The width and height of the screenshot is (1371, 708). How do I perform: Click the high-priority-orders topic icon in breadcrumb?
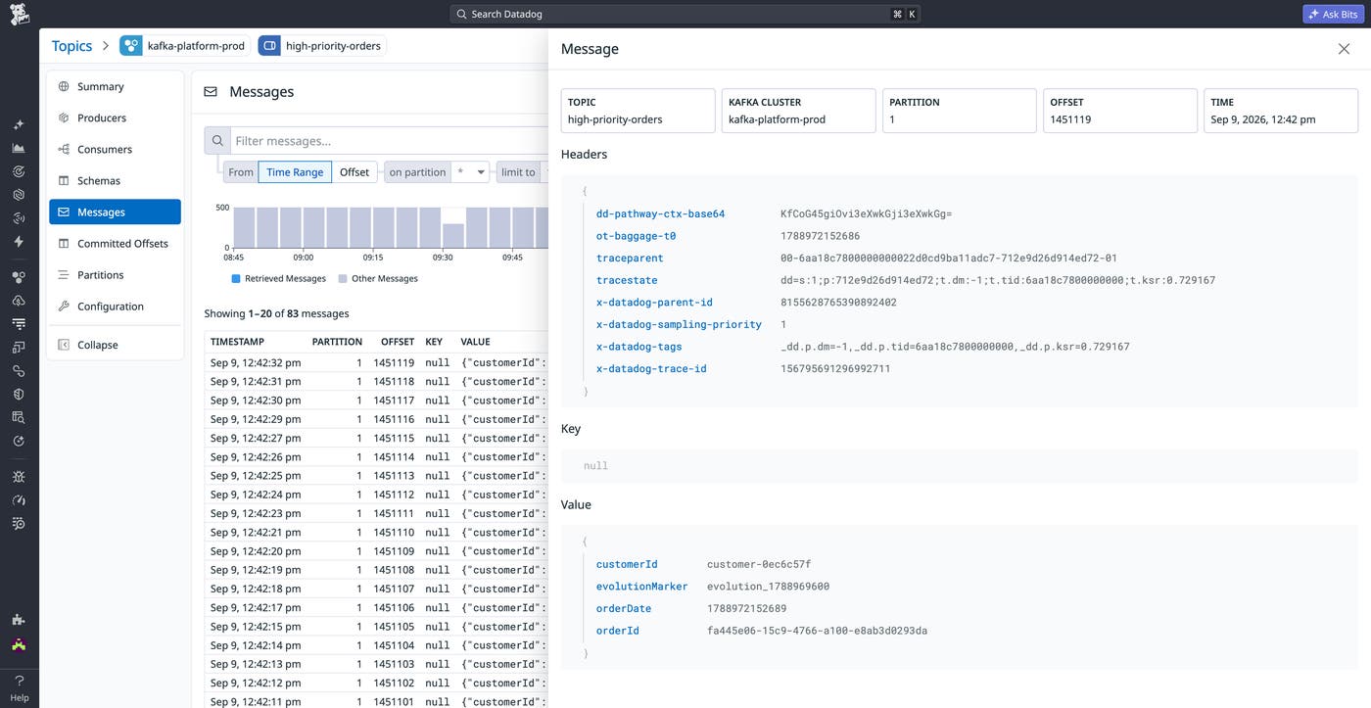[269, 46]
